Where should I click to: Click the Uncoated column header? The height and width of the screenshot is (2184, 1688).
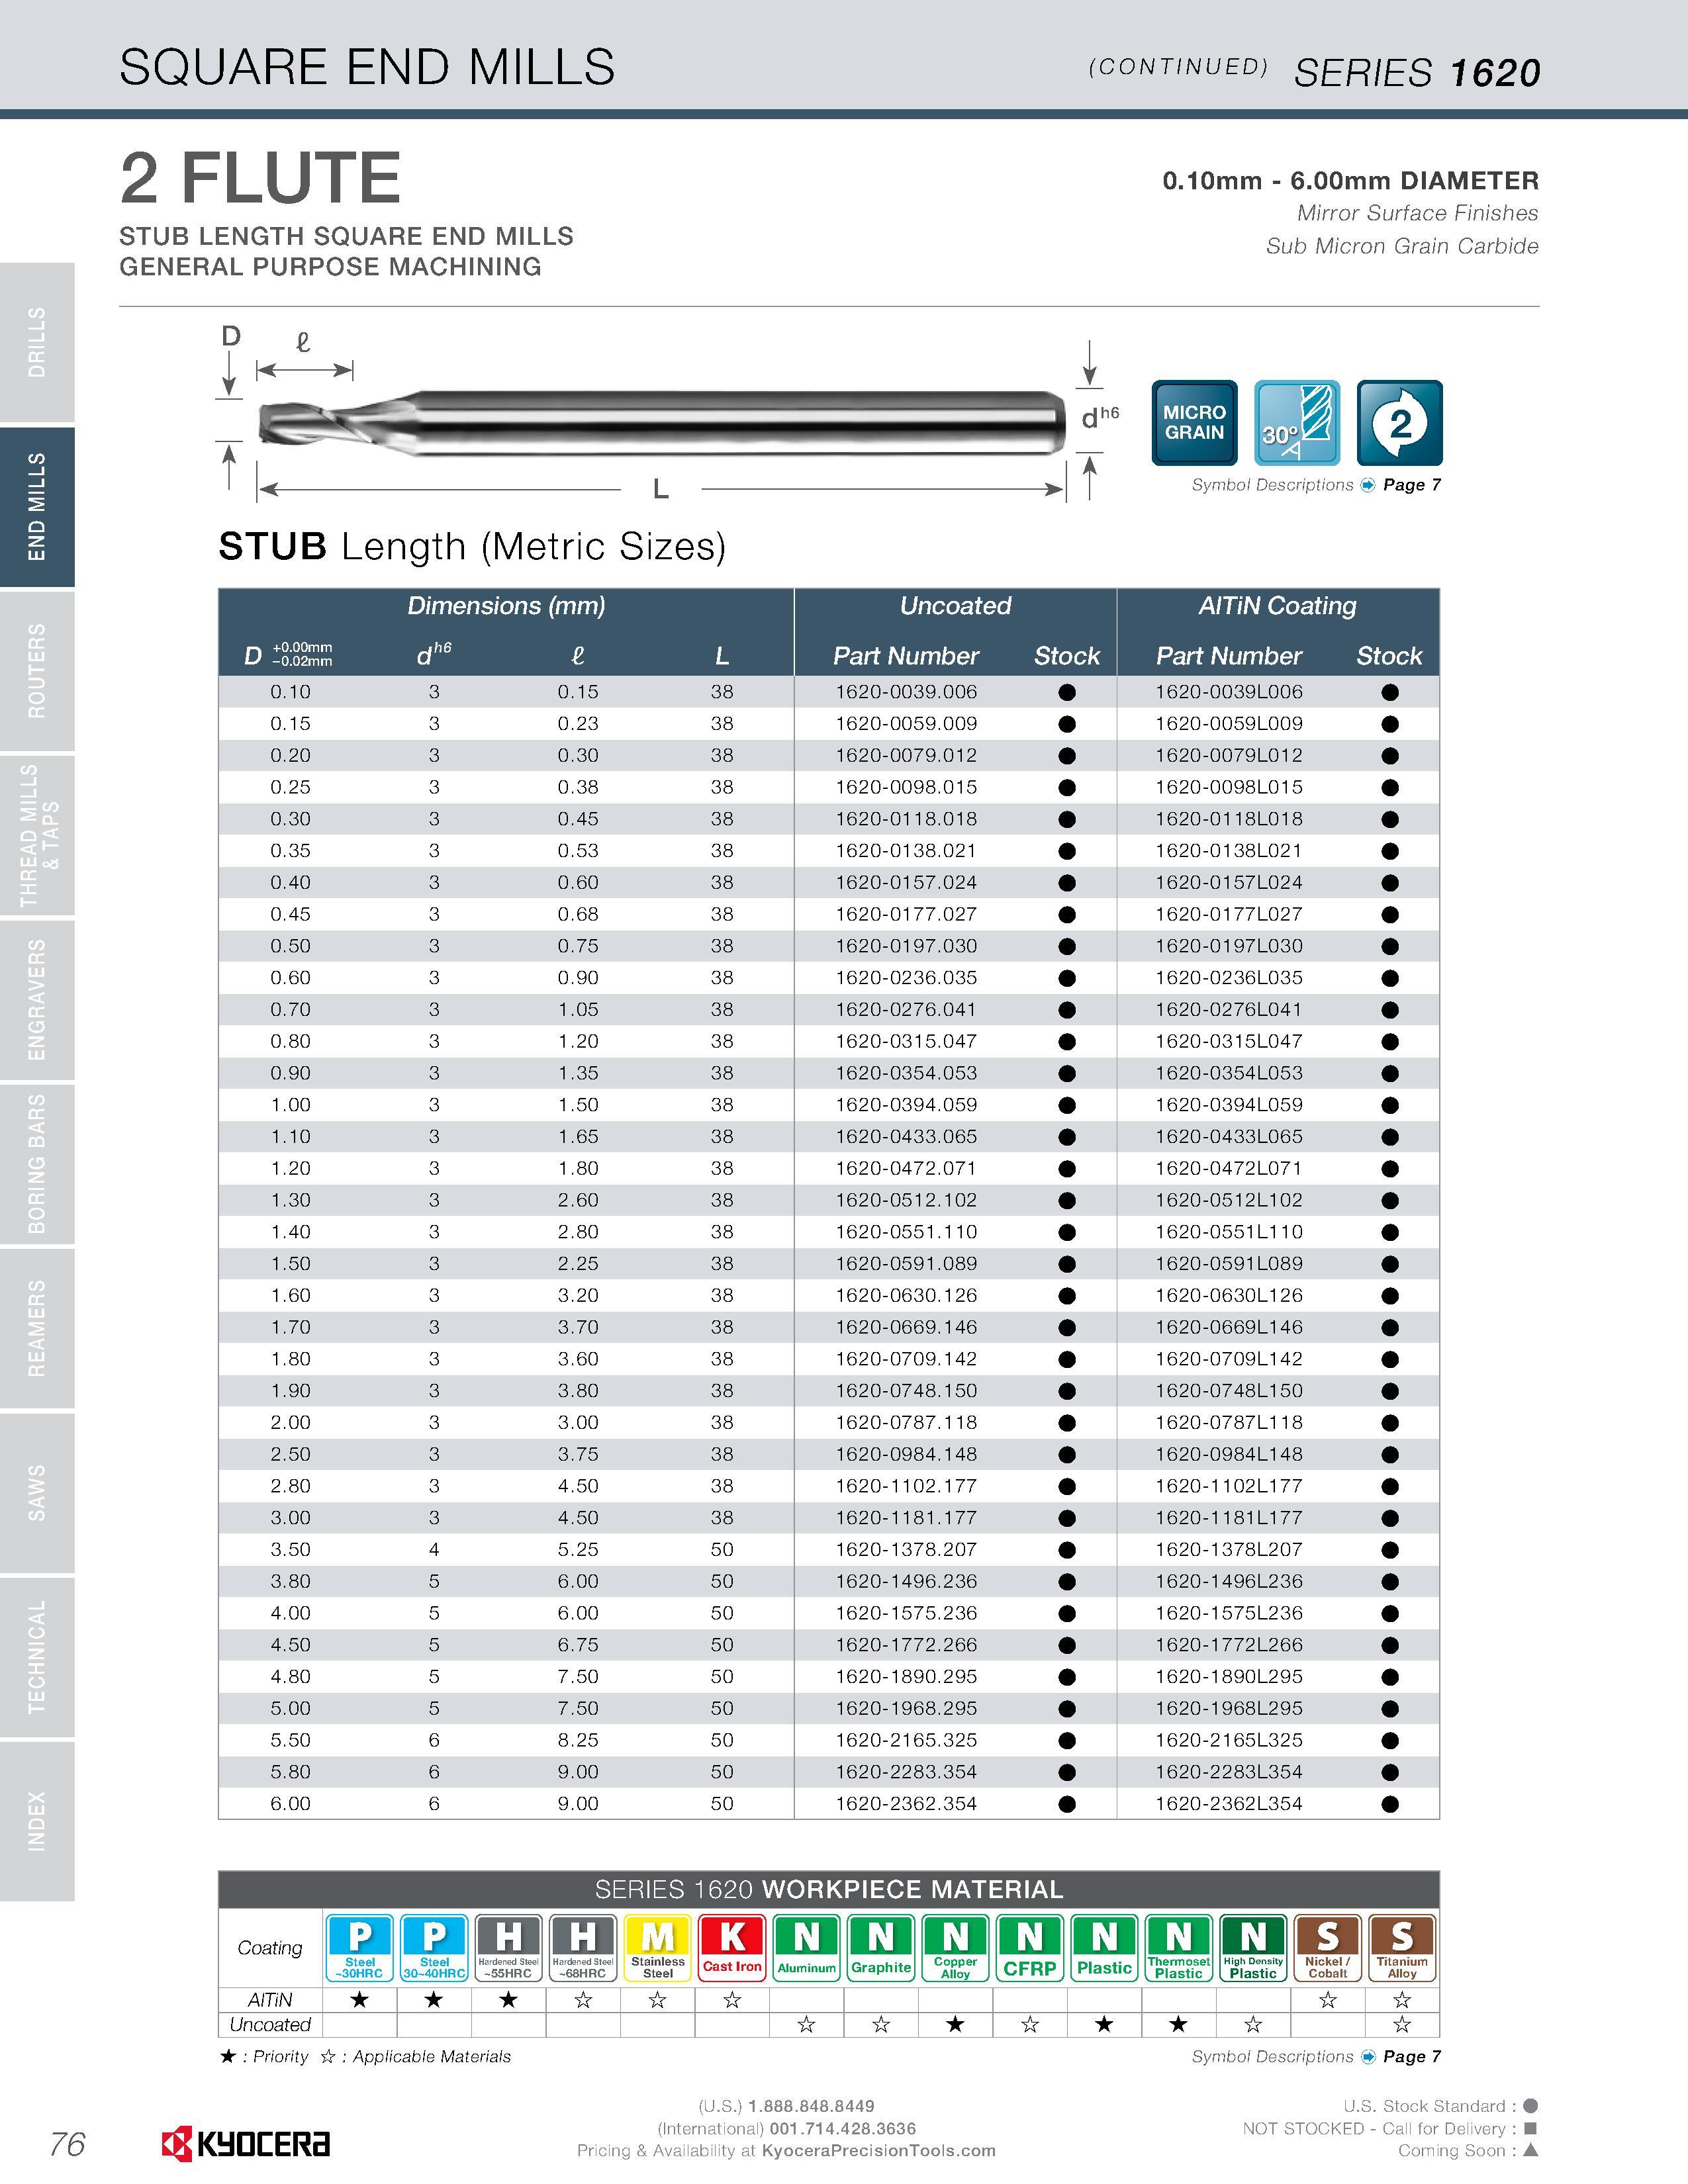(x=955, y=606)
